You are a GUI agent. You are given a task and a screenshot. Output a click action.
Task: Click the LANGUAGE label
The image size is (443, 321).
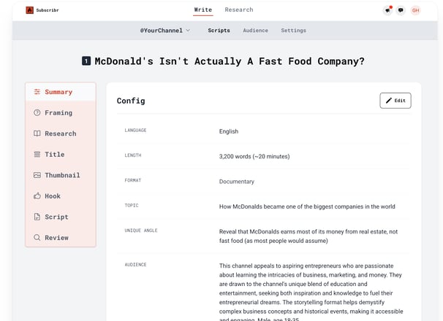click(x=135, y=131)
